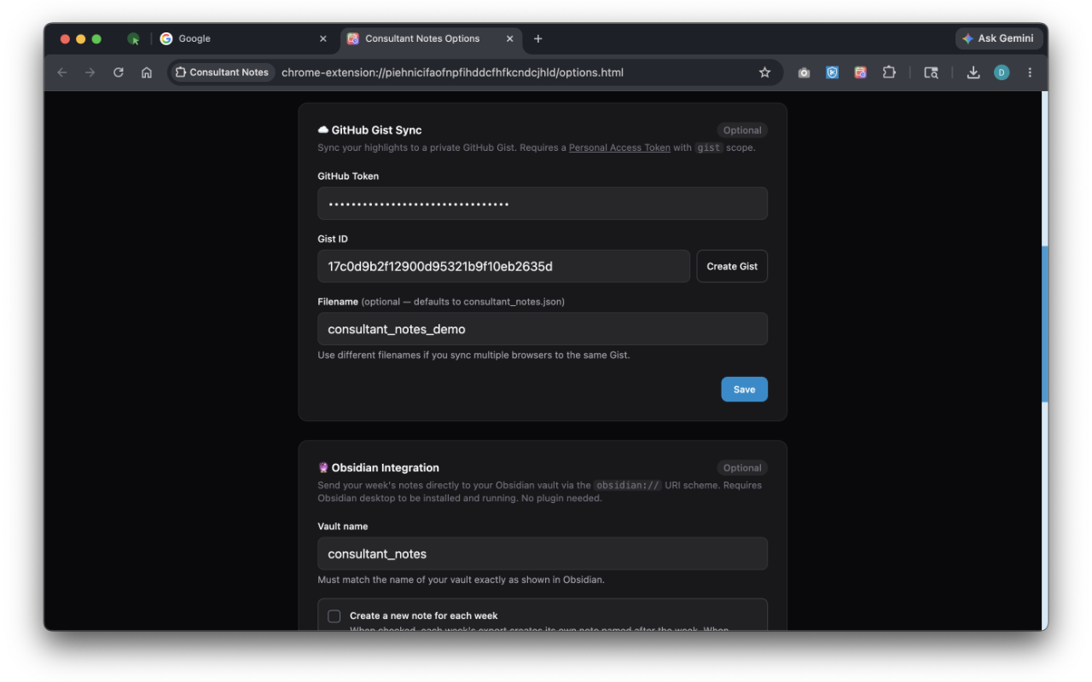Click the green cursor tab icon
This screenshot has height=682, width=1092.
point(134,38)
